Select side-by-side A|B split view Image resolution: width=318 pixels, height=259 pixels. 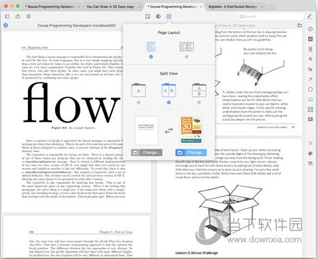169,90
